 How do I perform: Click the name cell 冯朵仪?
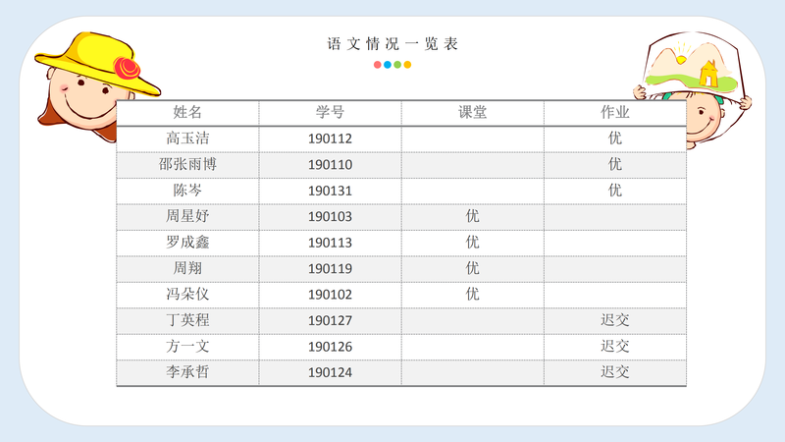tap(187, 294)
